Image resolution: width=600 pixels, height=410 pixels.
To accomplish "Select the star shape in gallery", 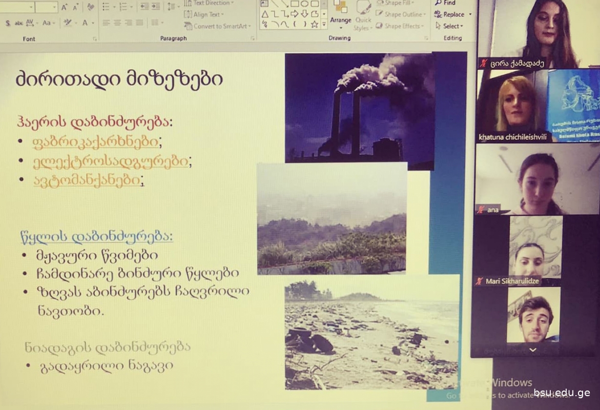I will [x=314, y=24].
